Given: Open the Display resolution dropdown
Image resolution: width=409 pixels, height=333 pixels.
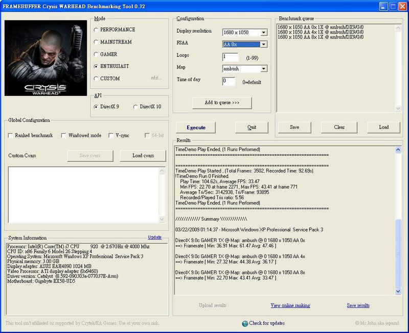Looking at the screenshot, I should [x=264, y=32].
